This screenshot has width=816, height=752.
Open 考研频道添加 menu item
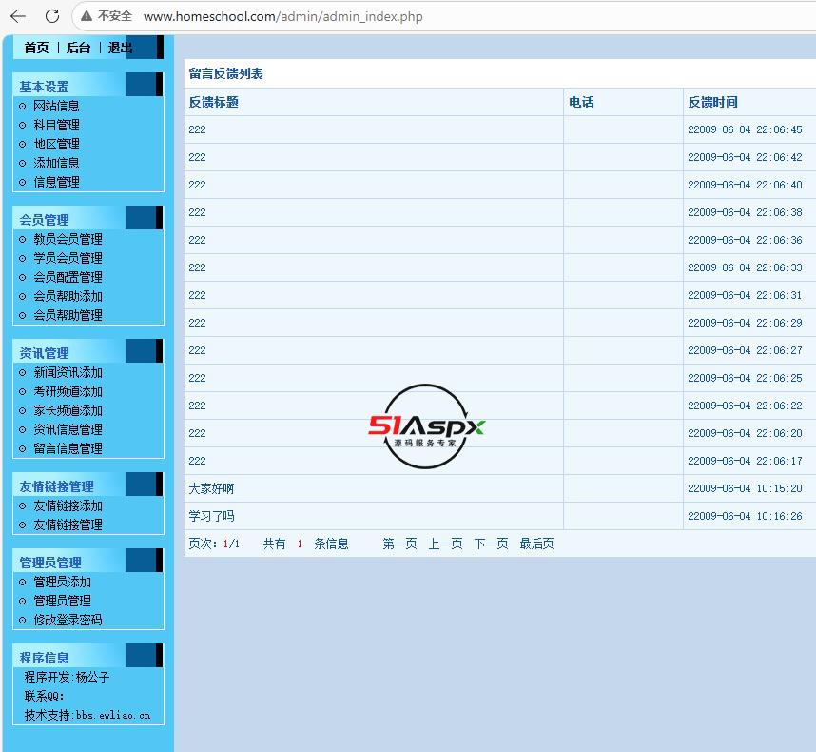[68, 391]
